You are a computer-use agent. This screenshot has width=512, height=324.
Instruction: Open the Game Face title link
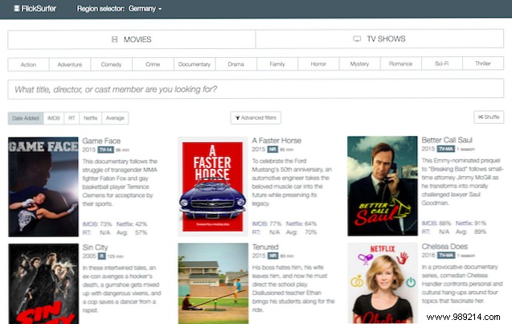click(x=101, y=141)
